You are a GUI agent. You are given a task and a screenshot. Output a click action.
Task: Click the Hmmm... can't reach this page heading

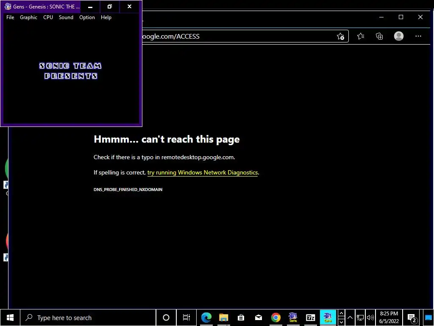coord(167,139)
